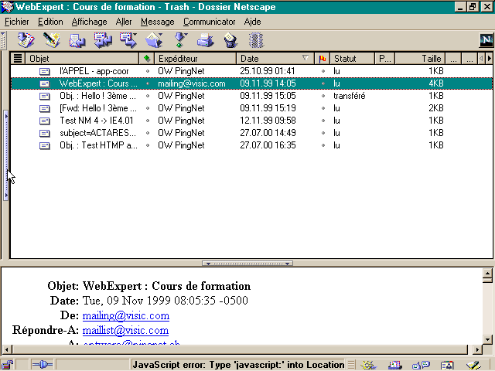Select the '[Fwd: Hello ! 3ème ...' message

coord(251,108)
